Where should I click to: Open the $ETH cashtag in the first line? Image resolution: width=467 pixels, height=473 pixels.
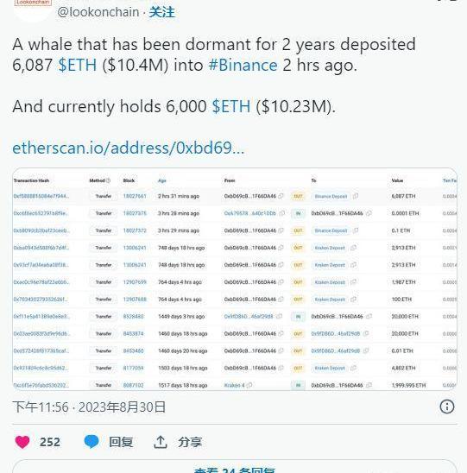click(78, 65)
